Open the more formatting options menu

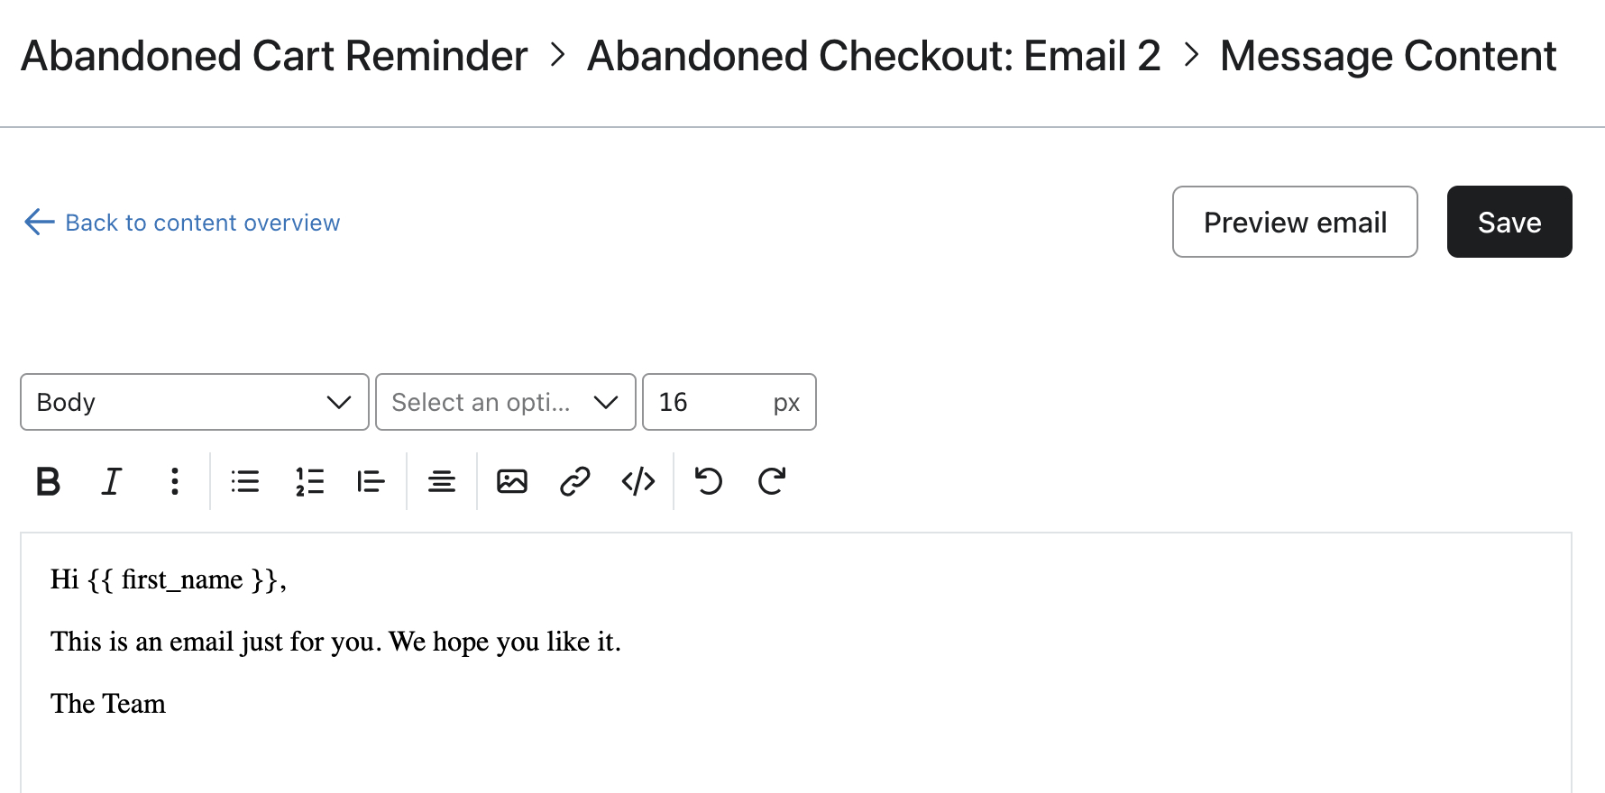point(175,481)
